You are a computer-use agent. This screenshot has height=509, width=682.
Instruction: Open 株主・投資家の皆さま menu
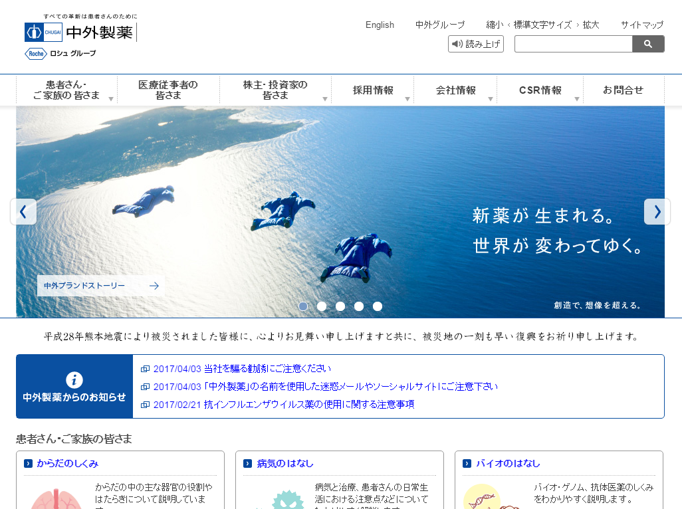(x=275, y=90)
